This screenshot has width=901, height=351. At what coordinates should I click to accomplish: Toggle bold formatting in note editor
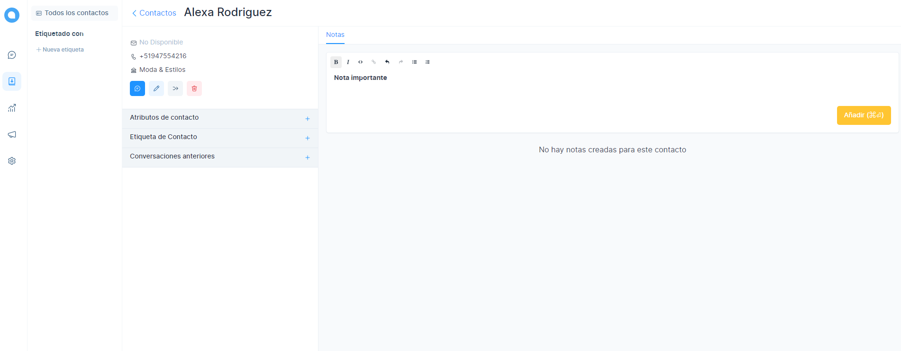(x=336, y=62)
